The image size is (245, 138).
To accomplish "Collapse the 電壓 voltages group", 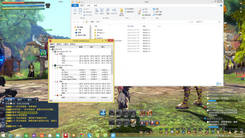I will [55, 68].
